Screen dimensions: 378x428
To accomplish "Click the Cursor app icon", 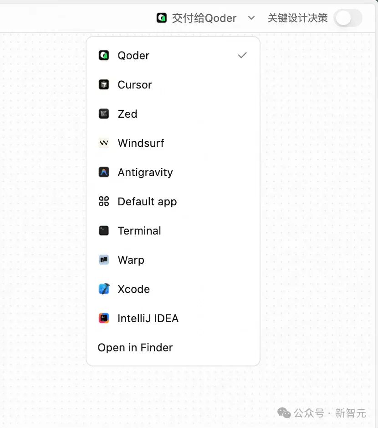I will 103,84.
